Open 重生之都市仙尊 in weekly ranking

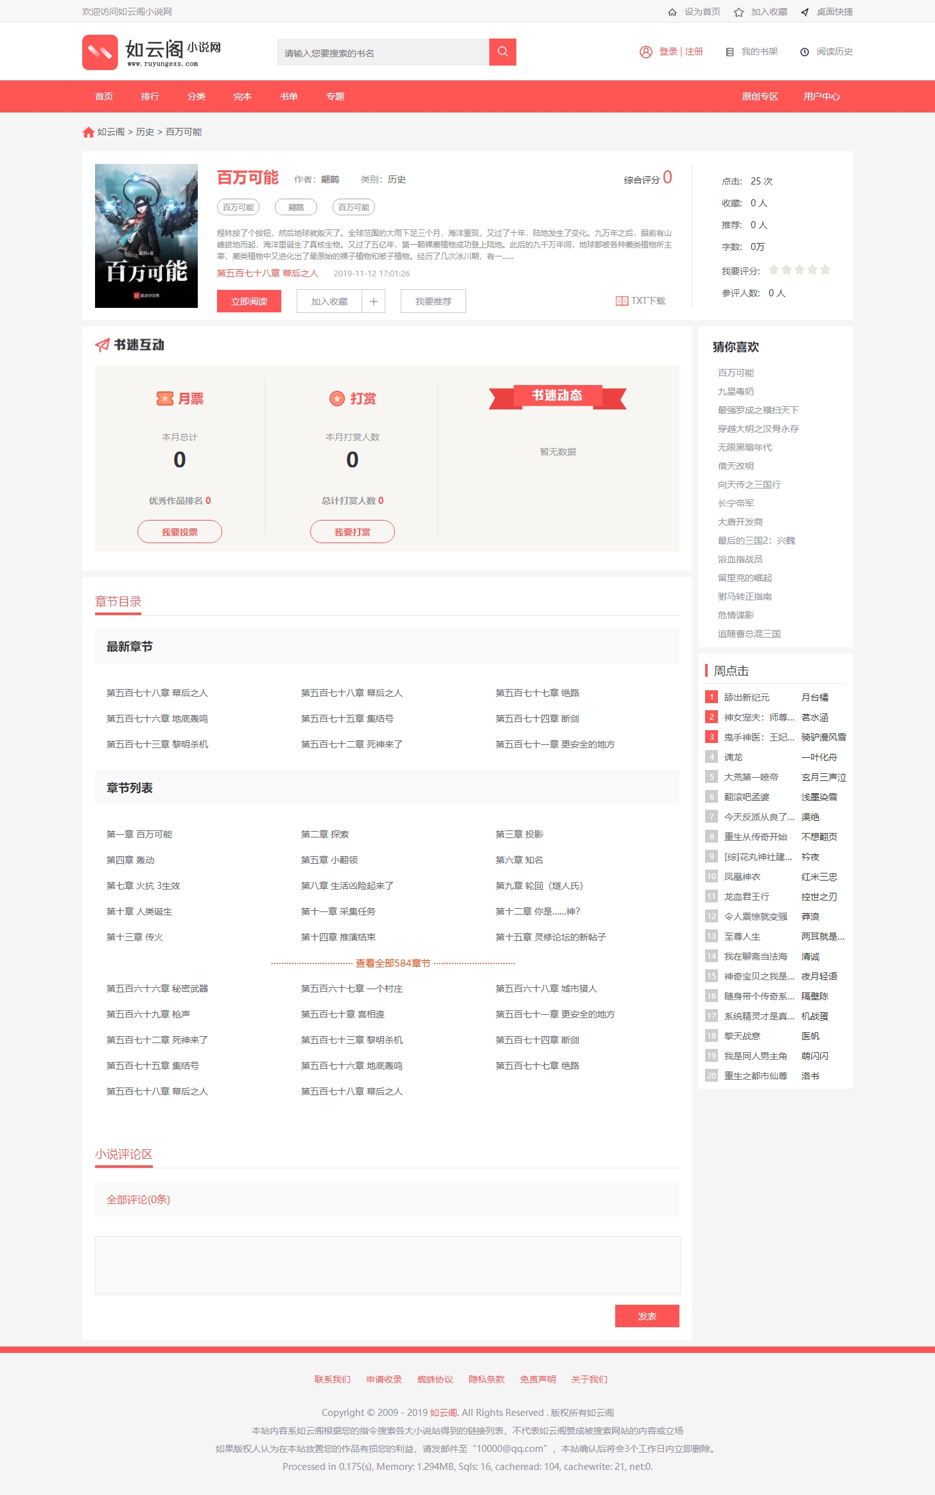756,1076
